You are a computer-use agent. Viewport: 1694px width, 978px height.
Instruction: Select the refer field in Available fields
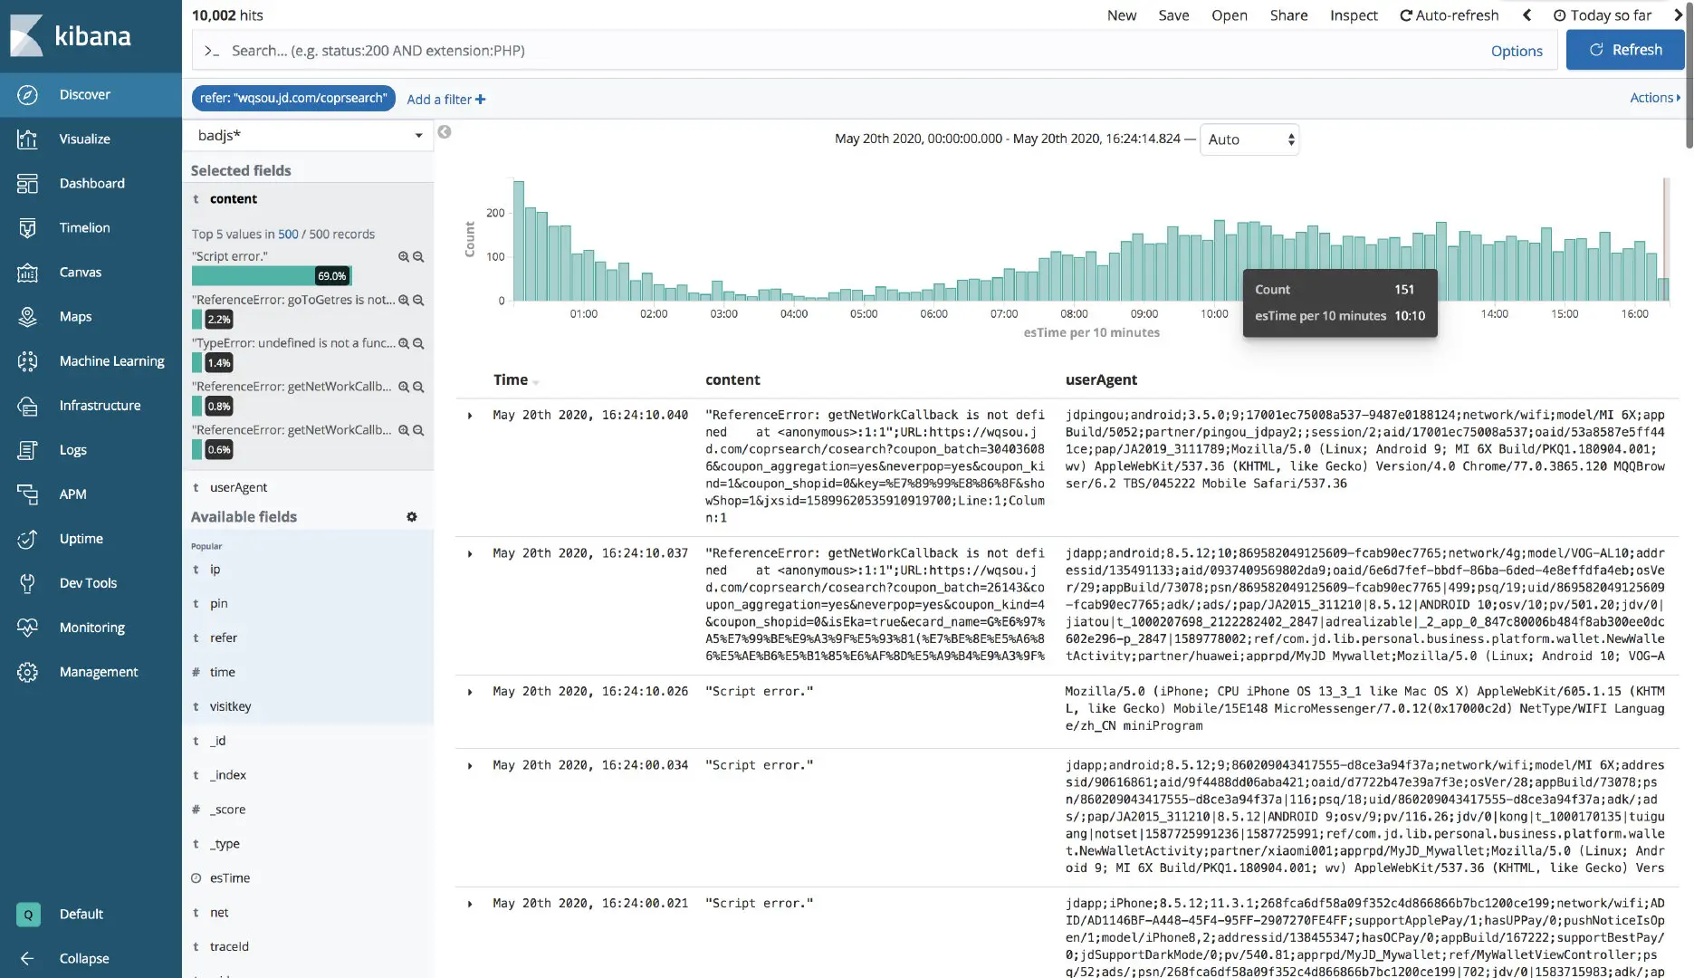pyautogui.click(x=224, y=638)
